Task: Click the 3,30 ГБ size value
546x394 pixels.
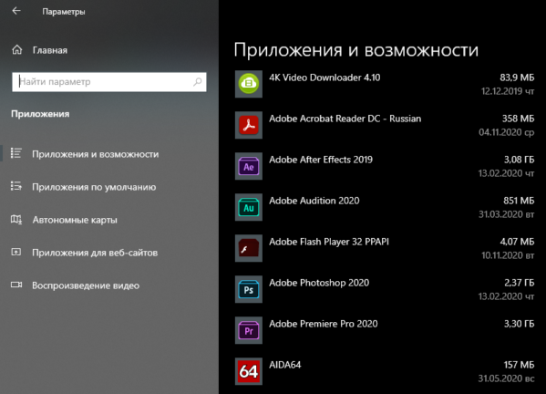Action: [x=520, y=324]
